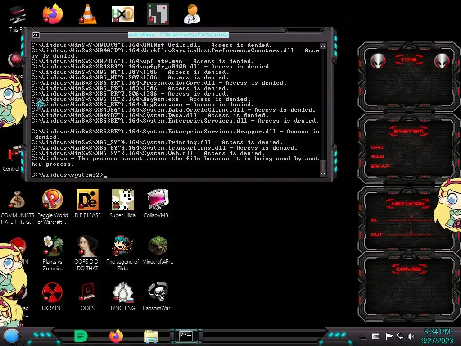Image resolution: width=461 pixels, height=346 pixels.
Task: Open the HxD hex editor icon
Action: tap(122, 14)
